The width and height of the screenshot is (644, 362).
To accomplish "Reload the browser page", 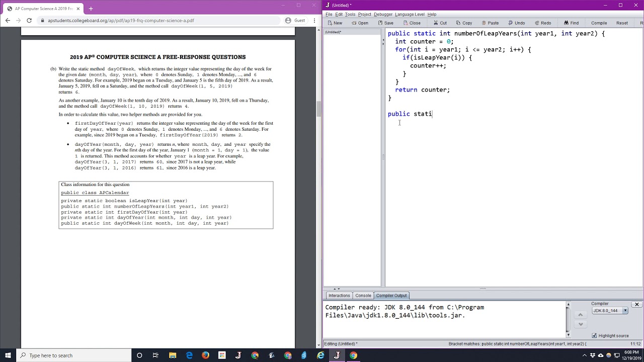I will click(29, 21).
